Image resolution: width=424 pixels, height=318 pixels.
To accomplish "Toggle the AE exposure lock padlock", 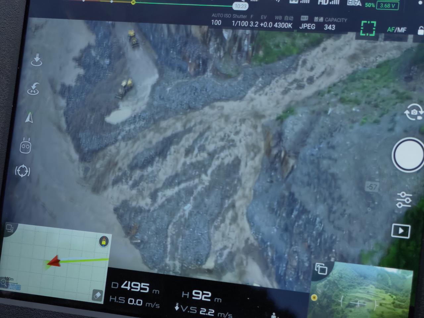I will tap(420, 31).
